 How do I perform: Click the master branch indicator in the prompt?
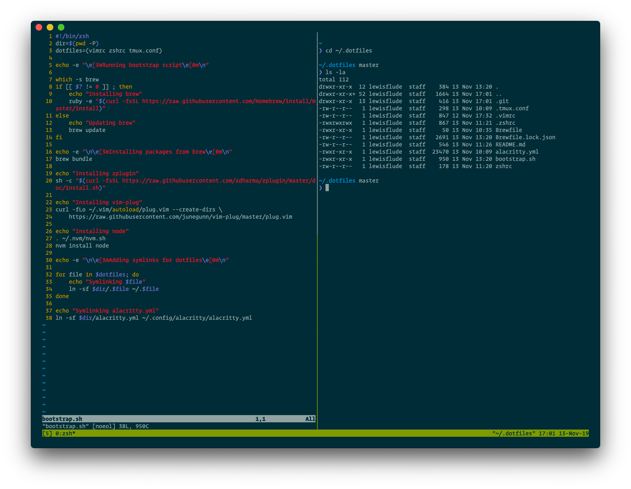(369, 180)
